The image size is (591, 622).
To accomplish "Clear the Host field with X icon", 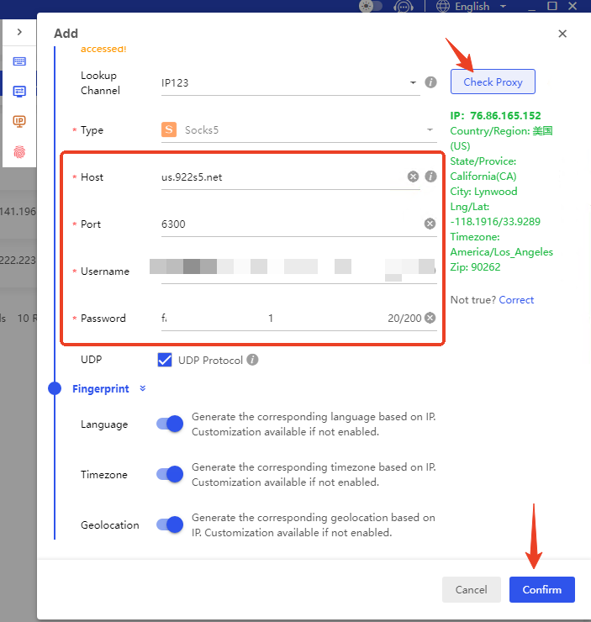I will coord(413,177).
